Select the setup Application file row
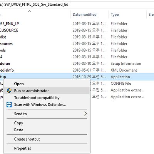 [77, 77]
